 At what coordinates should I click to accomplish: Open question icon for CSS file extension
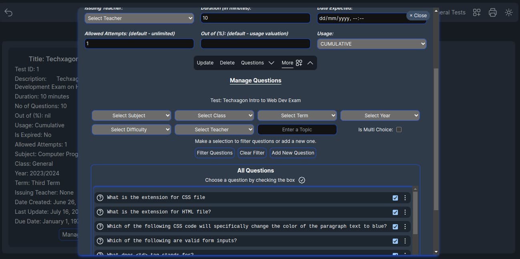point(100,198)
